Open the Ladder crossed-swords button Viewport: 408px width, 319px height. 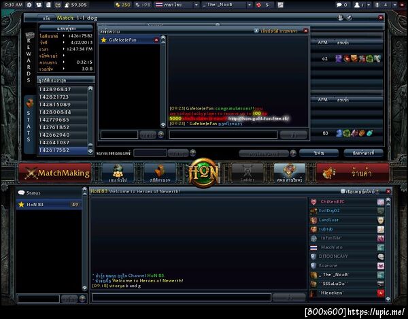coord(247,173)
